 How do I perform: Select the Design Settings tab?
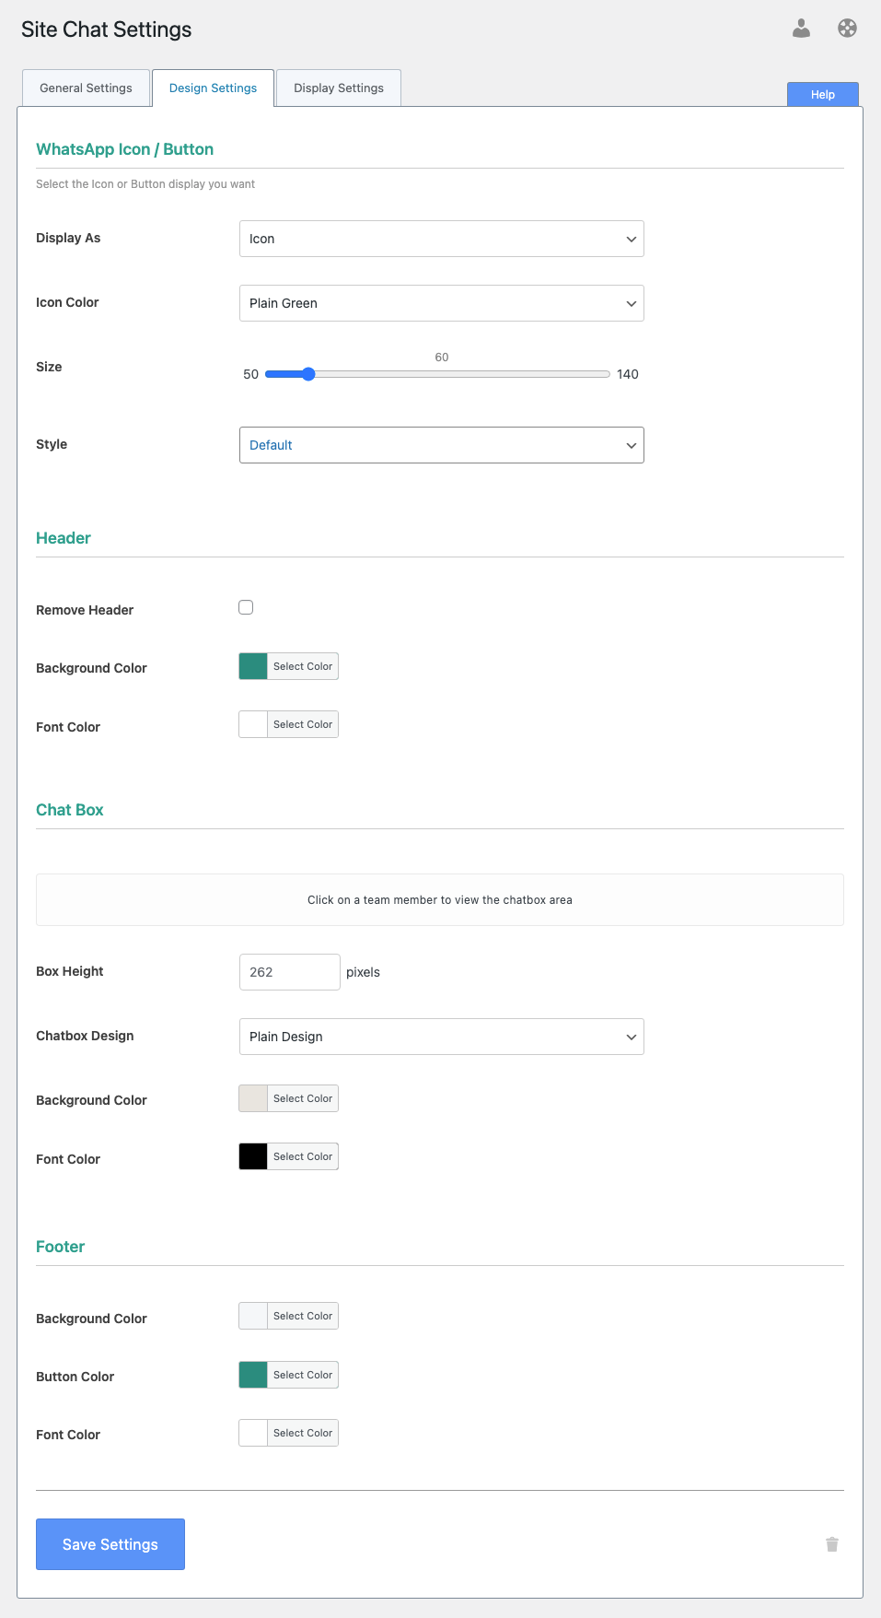click(x=213, y=88)
